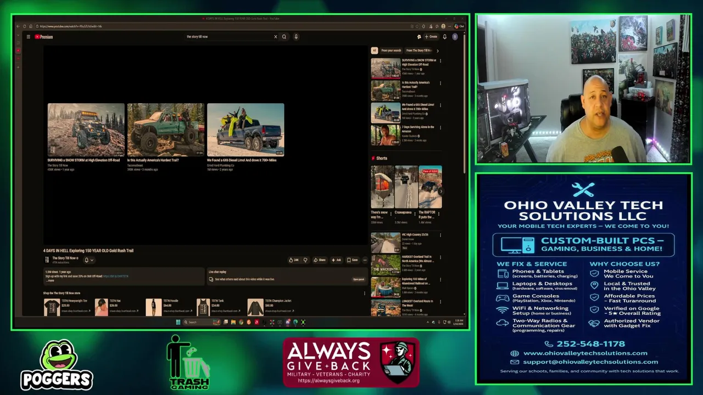The width and height of the screenshot is (703, 395).
Task: Open options for America's Hardest Trail sidebar video
Action: [x=440, y=83]
